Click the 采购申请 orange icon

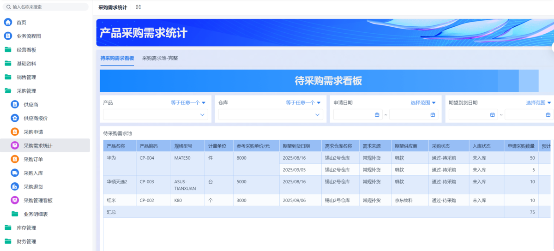coord(15,132)
